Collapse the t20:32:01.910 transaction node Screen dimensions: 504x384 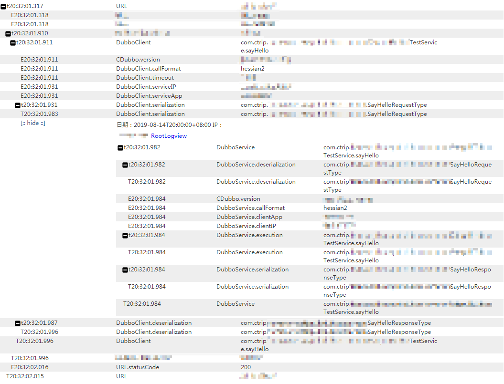point(8,34)
